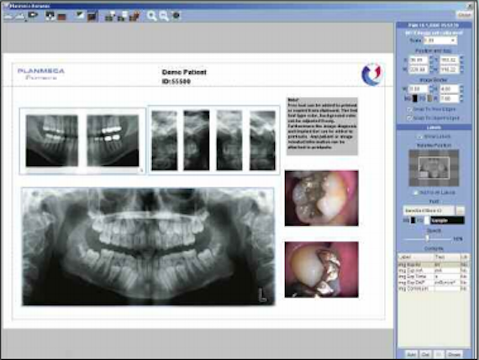Click the Planmeca logo on the page

coord(41,74)
